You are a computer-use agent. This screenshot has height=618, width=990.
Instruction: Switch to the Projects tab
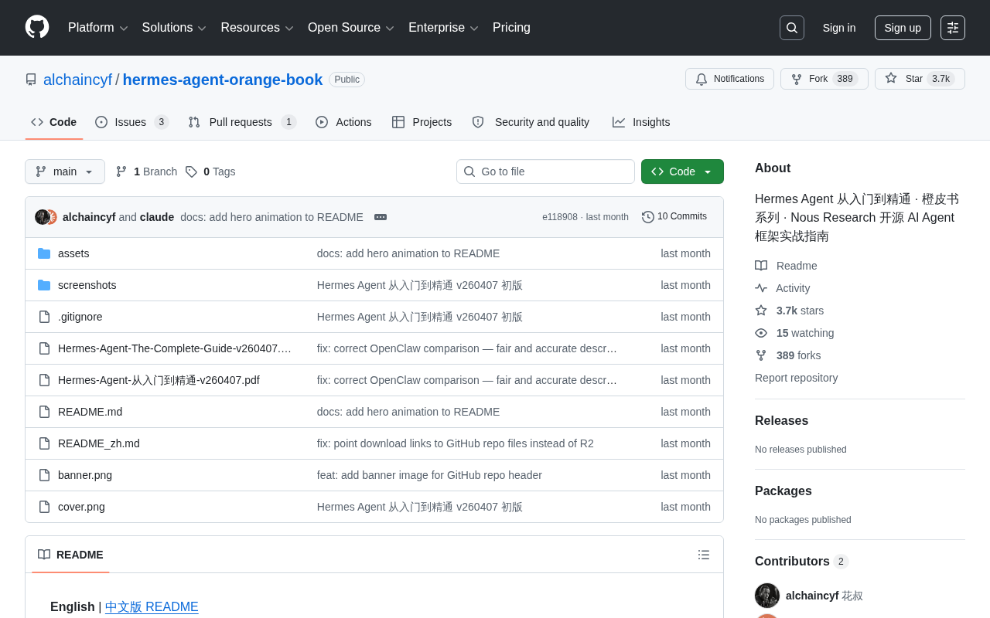422,122
